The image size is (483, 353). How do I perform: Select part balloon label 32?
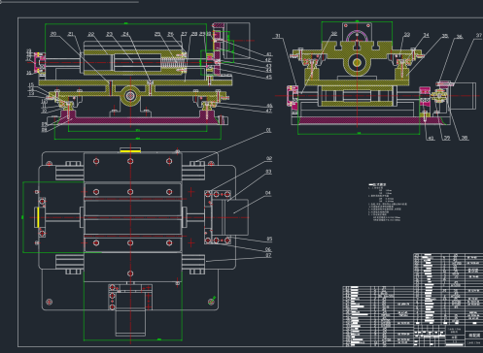coord(334,34)
